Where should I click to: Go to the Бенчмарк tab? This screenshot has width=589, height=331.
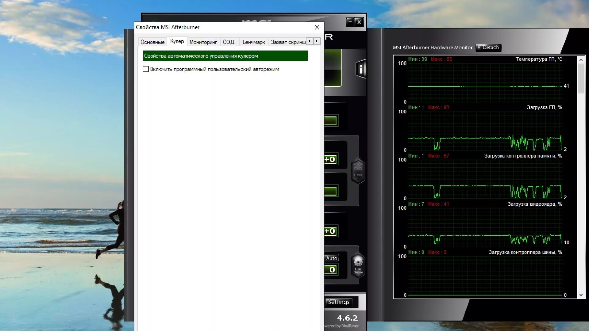tap(254, 42)
